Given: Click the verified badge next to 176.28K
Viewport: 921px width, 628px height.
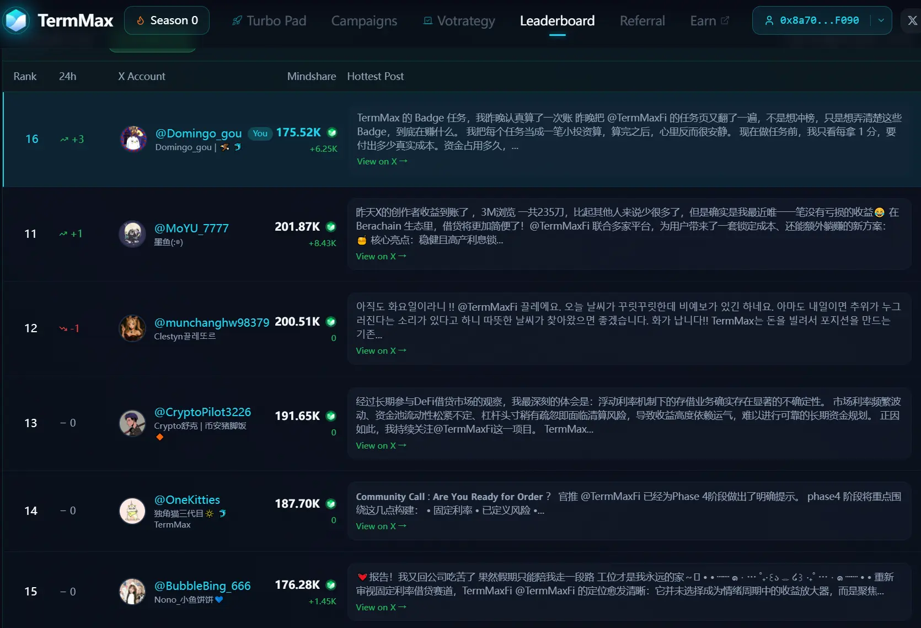Looking at the screenshot, I should [331, 585].
